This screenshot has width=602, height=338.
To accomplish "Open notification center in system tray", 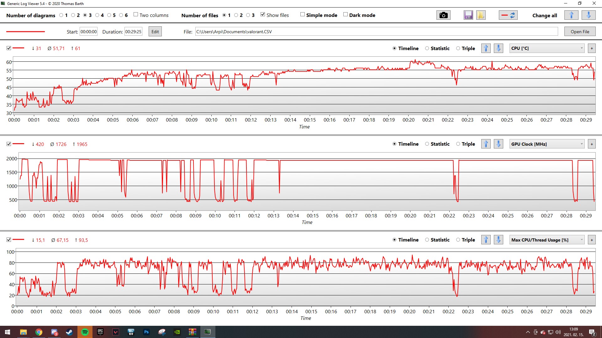I will coord(592,332).
